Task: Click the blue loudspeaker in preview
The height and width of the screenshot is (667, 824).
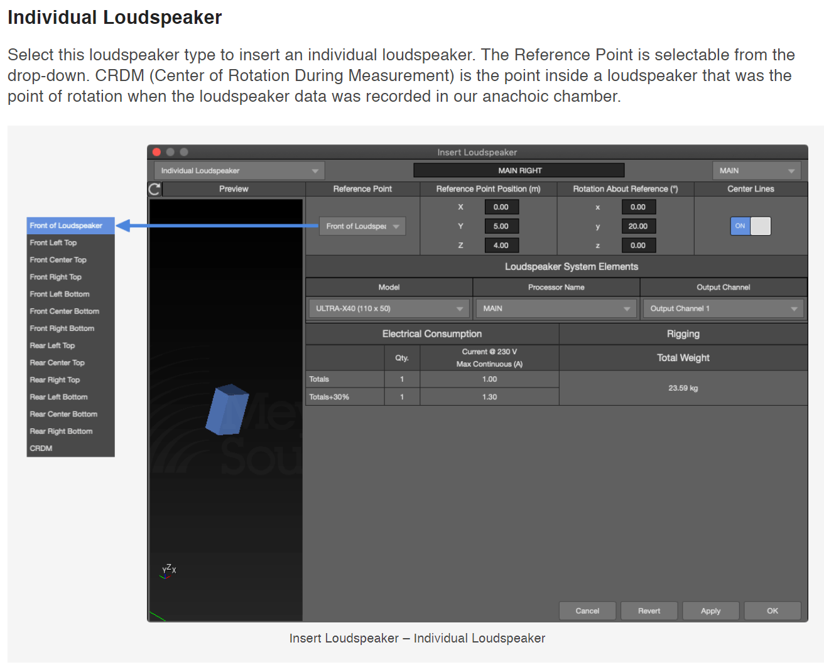Action: coord(227,409)
